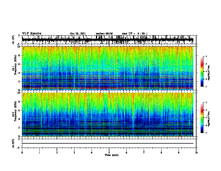Click the "ch.3(V)" axis label
This screenshot has width=221, height=171.
point(13,143)
